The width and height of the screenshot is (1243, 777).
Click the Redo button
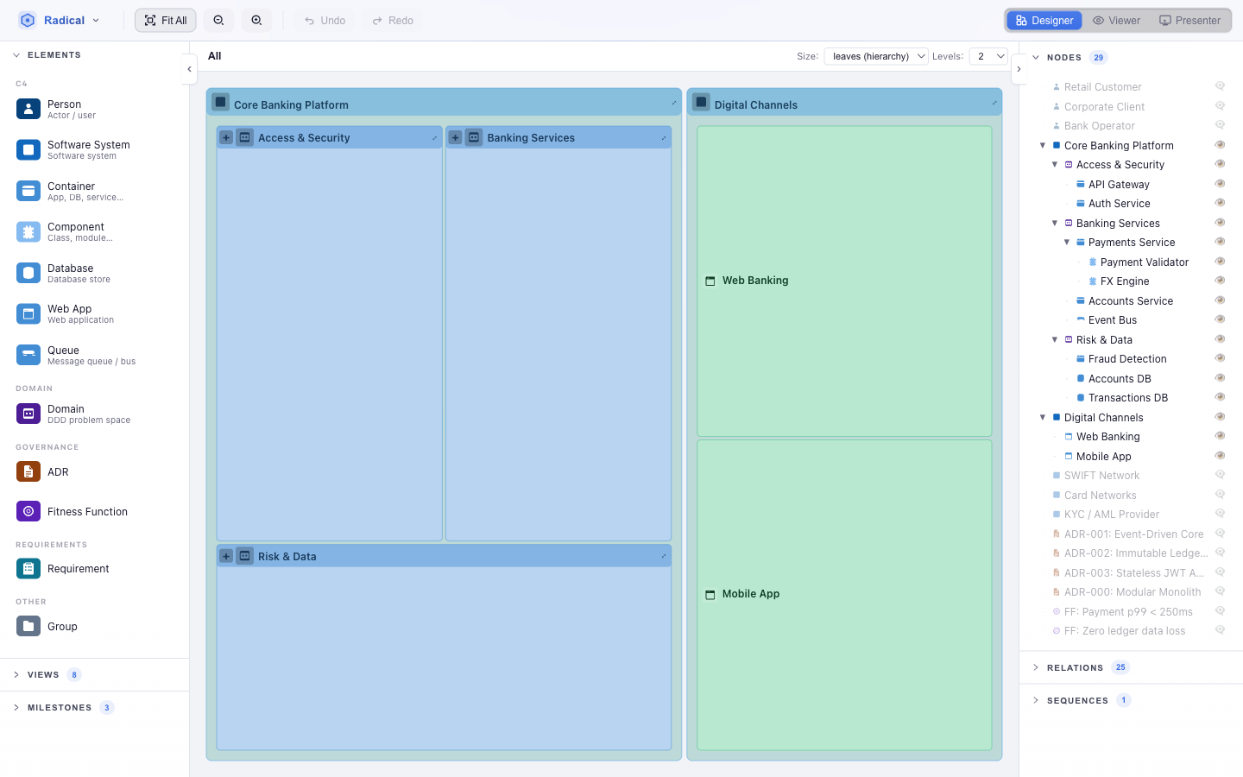click(393, 21)
